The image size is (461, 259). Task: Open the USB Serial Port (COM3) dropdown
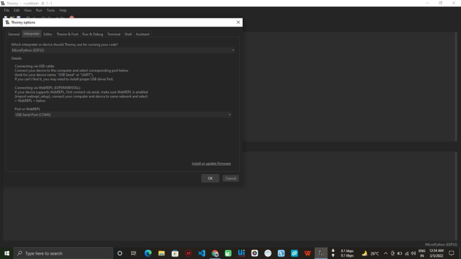tap(123, 114)
